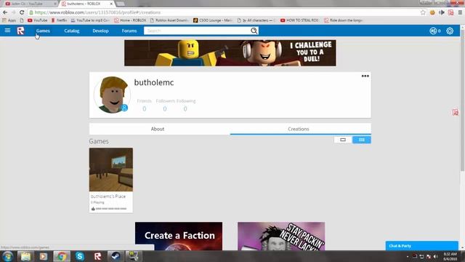Screen dimensions: 465x262
Task: Click the taskbar clock
Action: coord(450,256)
